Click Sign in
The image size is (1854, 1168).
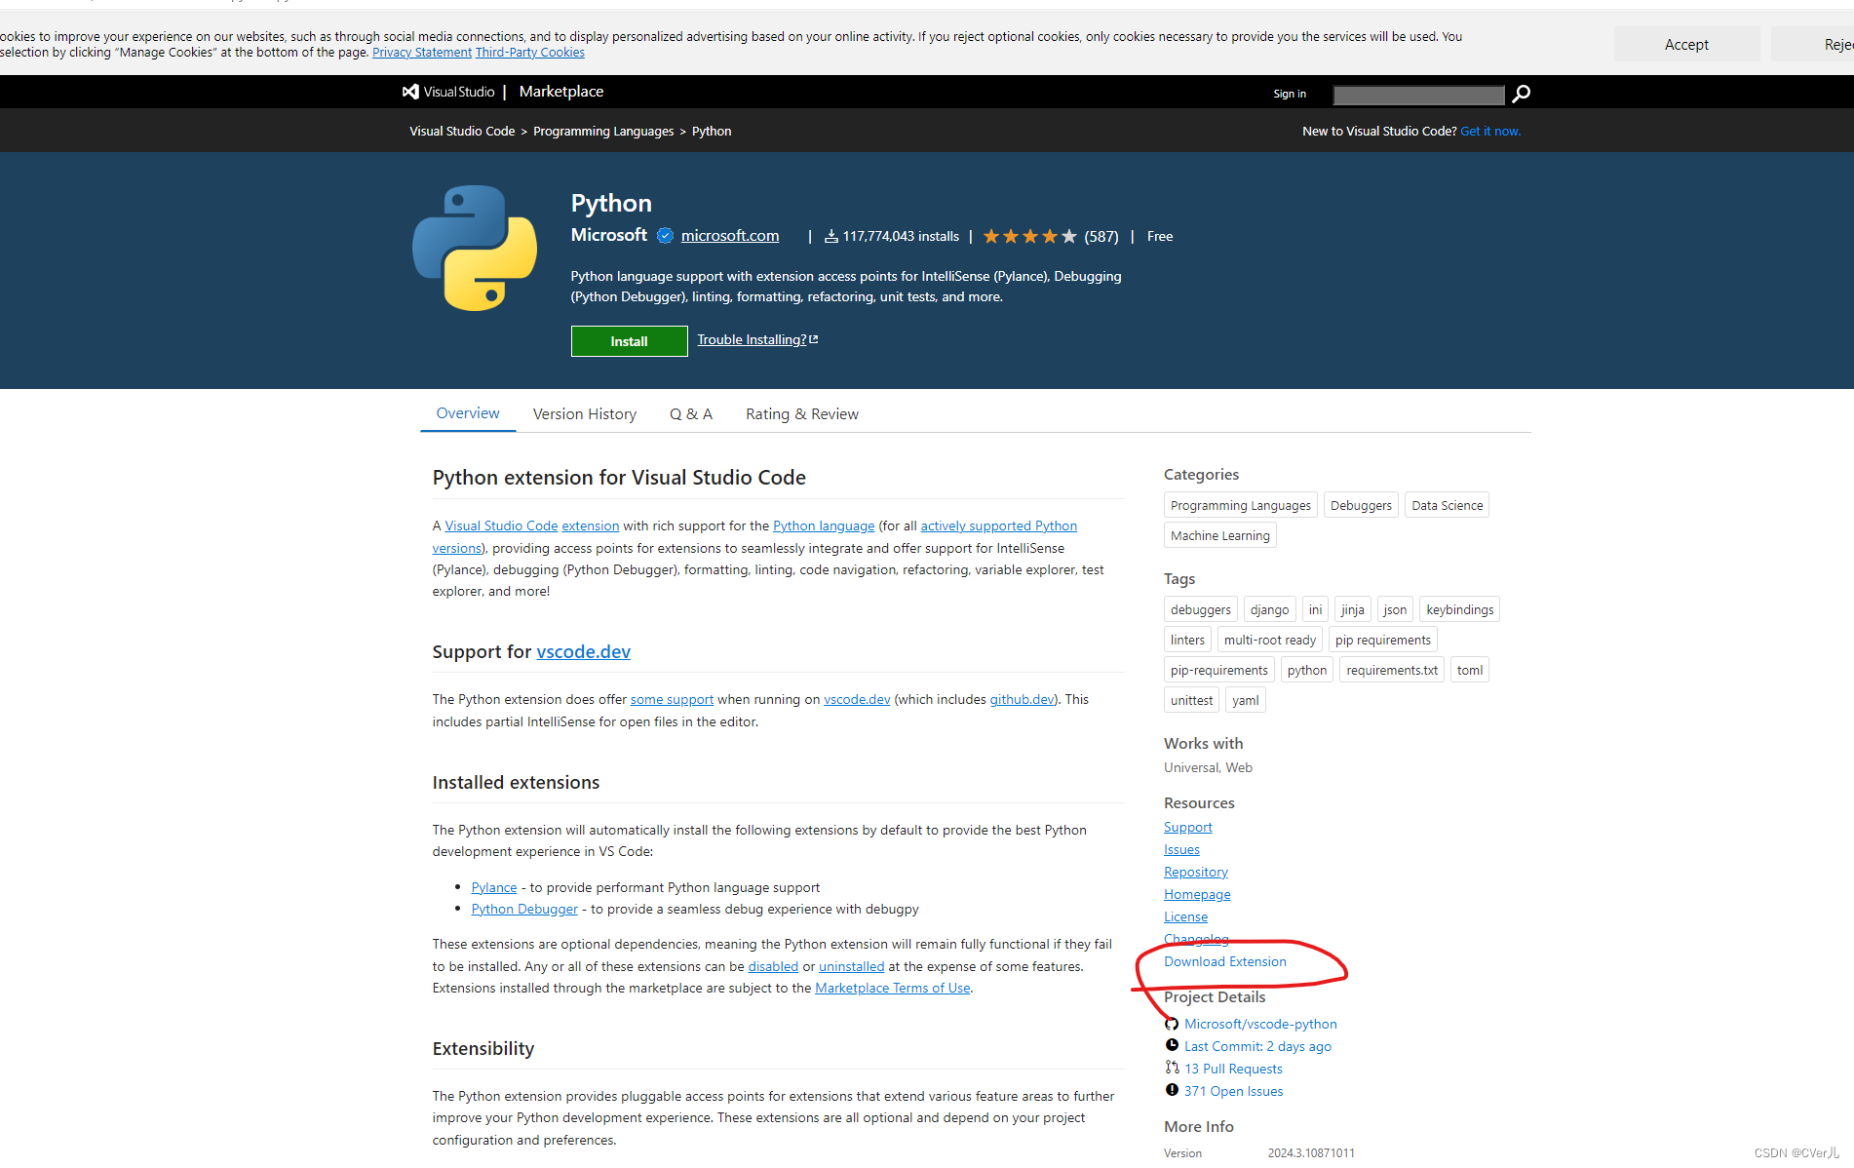[x=1289, y=94]
